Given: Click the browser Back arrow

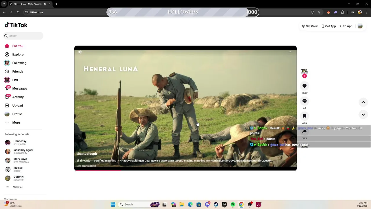Looking at the screenshot, I should tap(4, 12).
